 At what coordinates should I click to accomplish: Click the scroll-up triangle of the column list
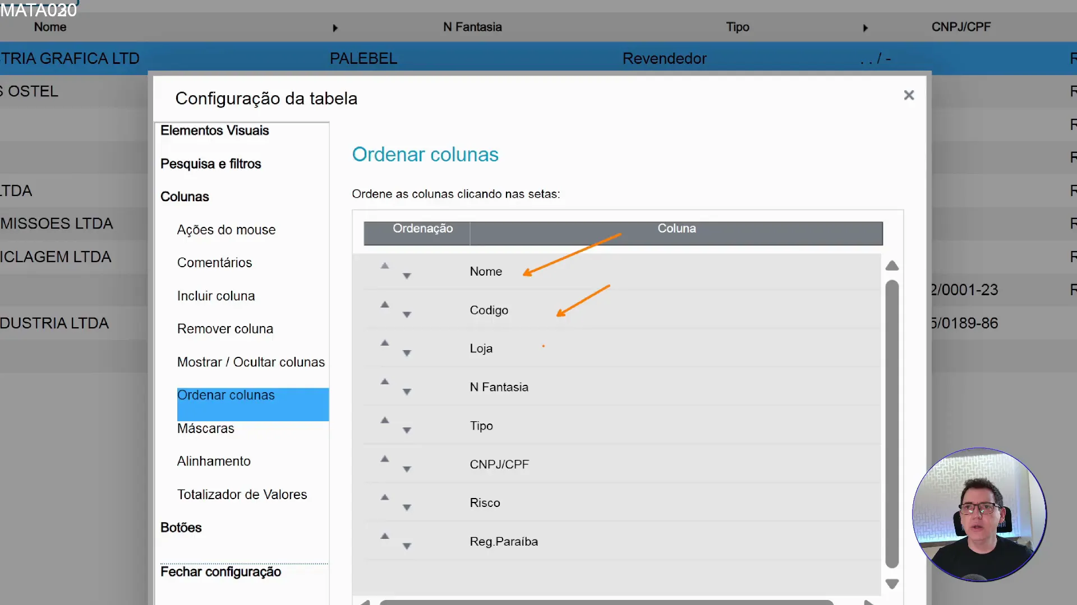coord(892,266)
